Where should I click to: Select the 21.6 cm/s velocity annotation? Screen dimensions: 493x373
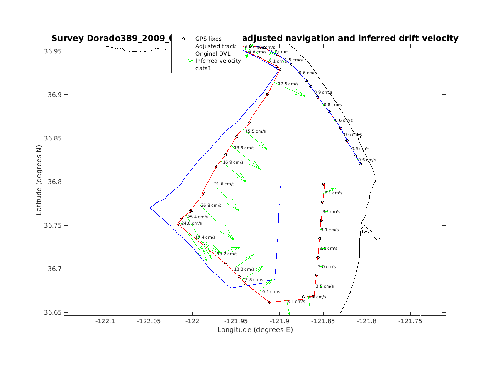coord(224,184)
